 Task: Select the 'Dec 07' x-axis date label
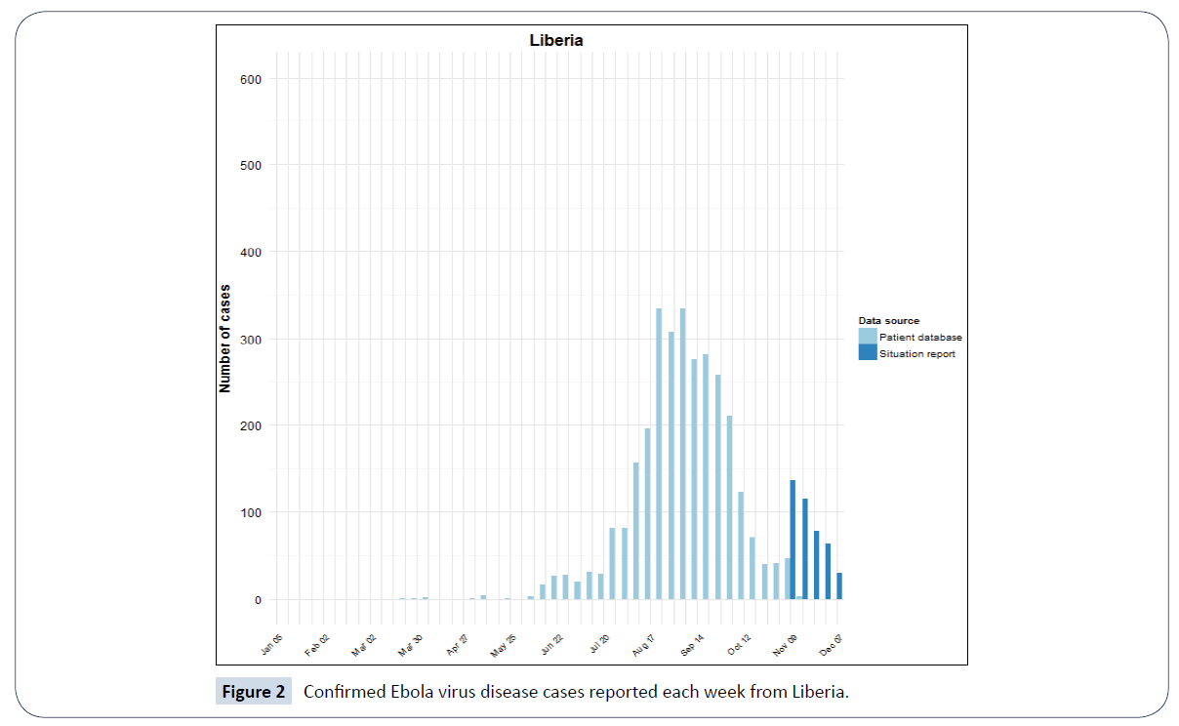(831, 645)
